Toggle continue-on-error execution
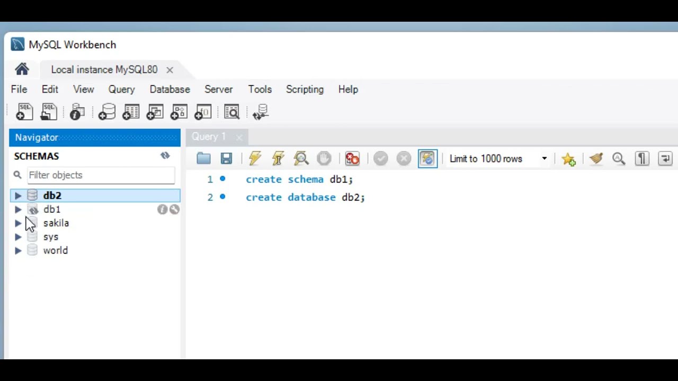This screenshot has width=678, height=381. click(x=352, y=158)
